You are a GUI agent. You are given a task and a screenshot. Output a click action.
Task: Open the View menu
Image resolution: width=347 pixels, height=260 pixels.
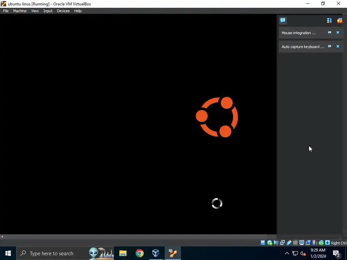coord(35,11)
